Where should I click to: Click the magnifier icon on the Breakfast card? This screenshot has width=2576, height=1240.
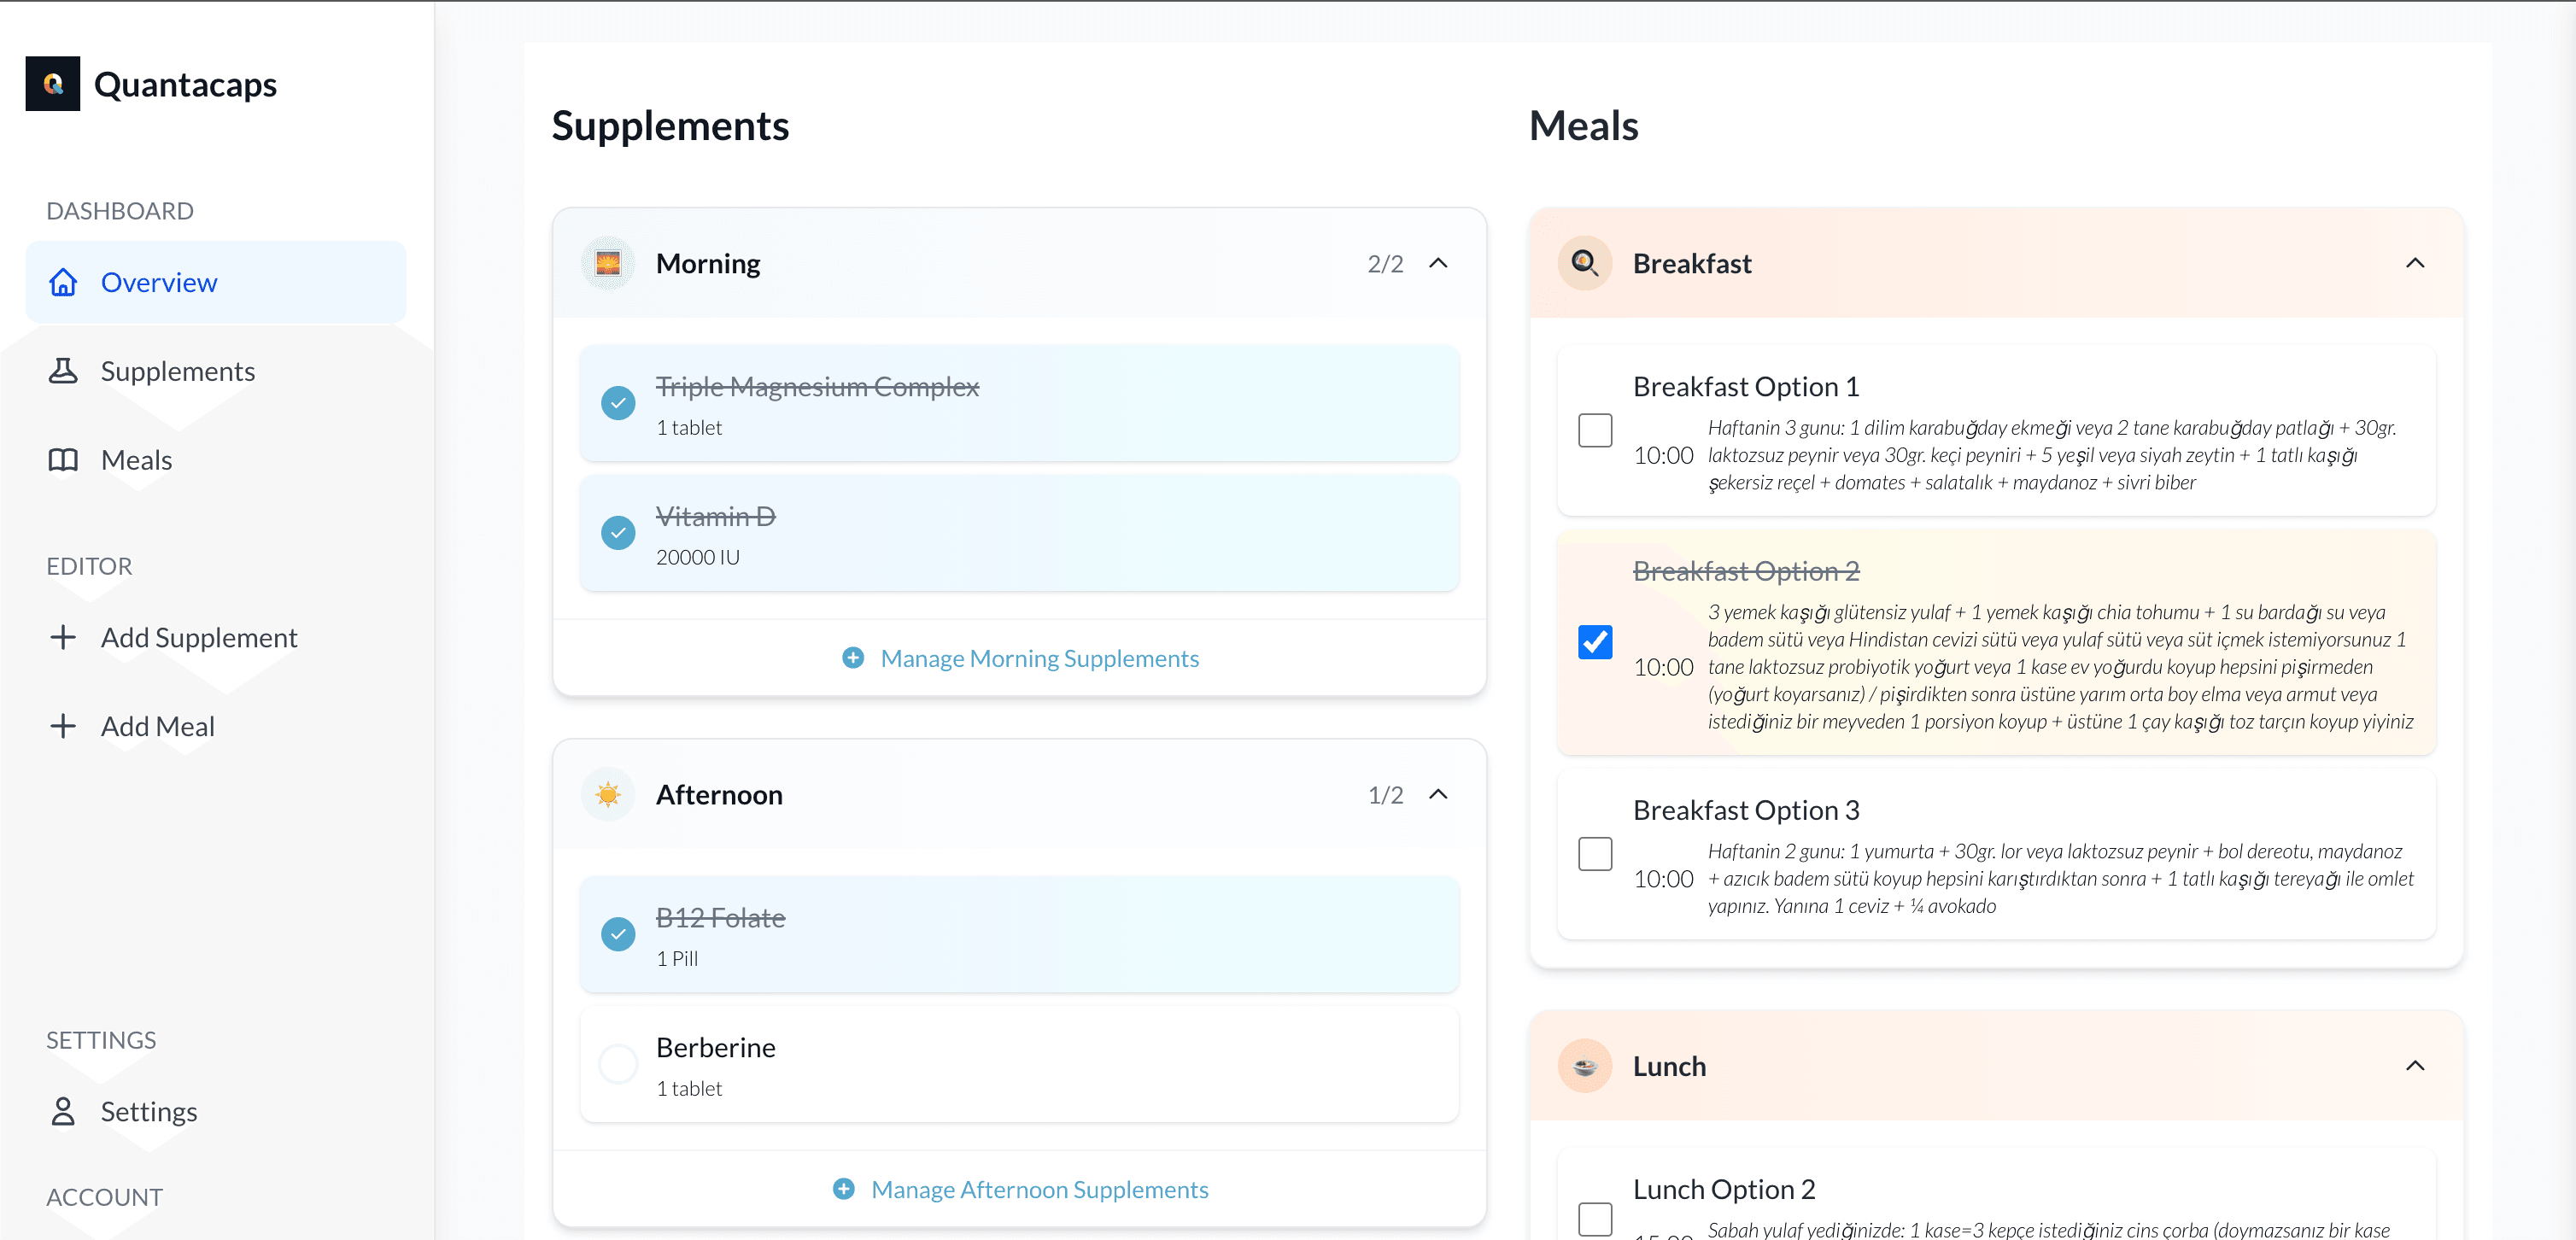1585,263
